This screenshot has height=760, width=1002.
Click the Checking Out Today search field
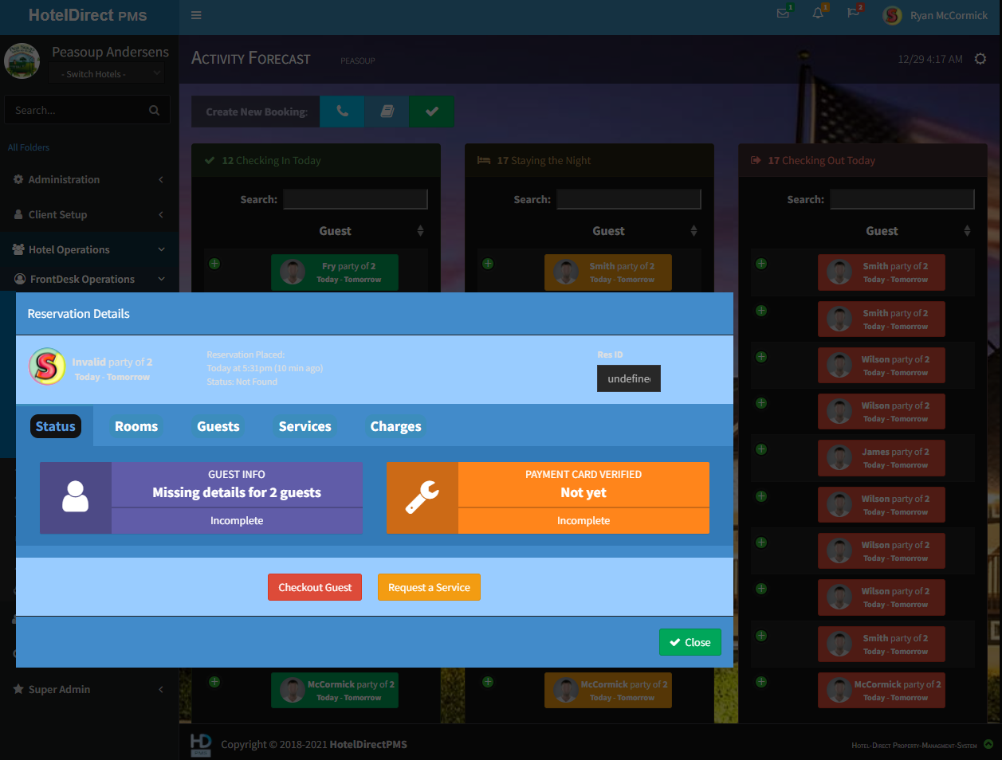click(902, 199)
